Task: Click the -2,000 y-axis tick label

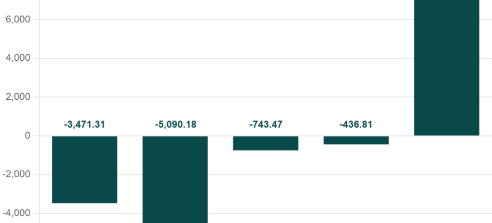Action: pos(16,174)
